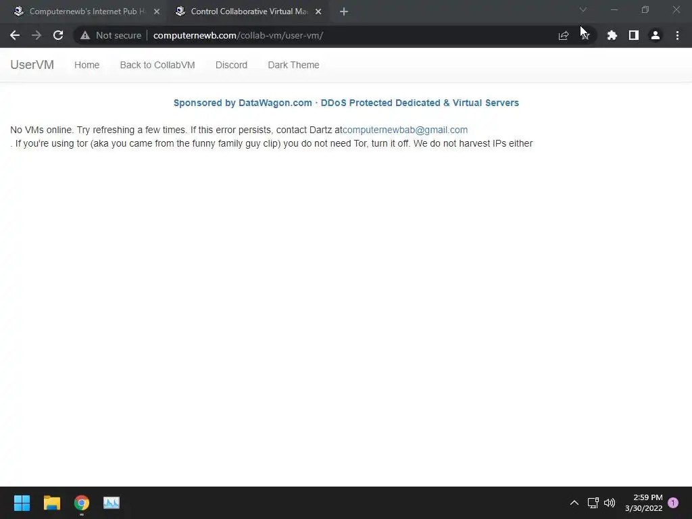
Task: Open the Chrome profile icon
Action: (656, 35)
